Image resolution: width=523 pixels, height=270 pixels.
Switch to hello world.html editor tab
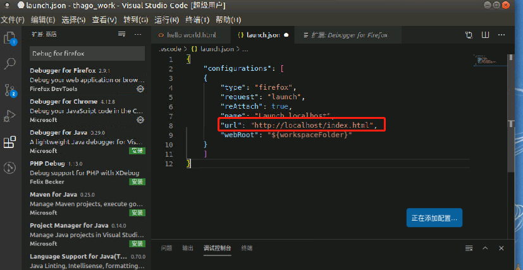coord(190,35)
